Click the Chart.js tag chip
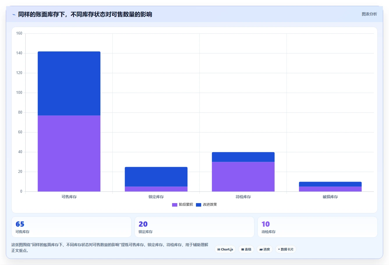The image size is (389, 265). (x=225, y=249)
